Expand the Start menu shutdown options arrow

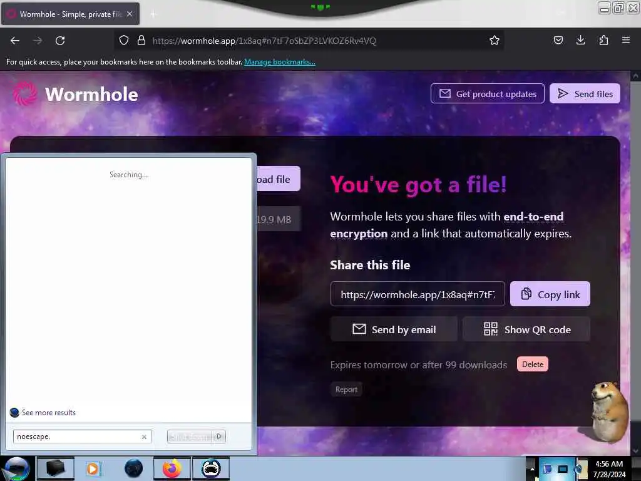coord(219,437)
